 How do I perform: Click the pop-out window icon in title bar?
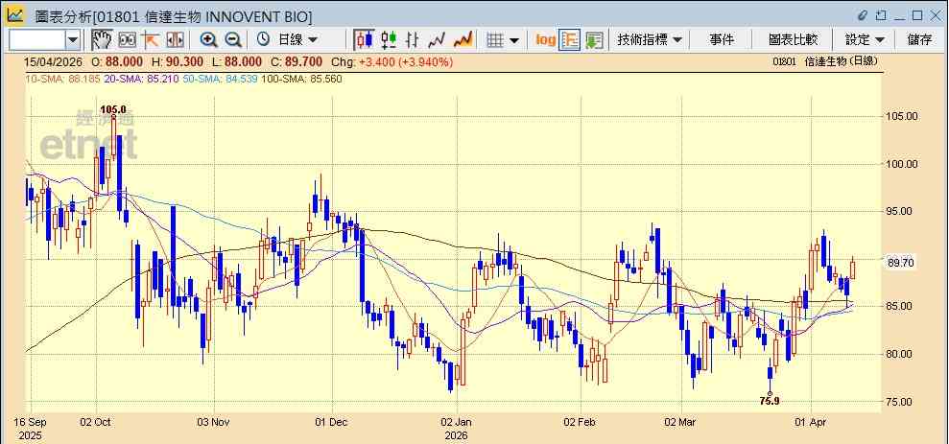881,15
